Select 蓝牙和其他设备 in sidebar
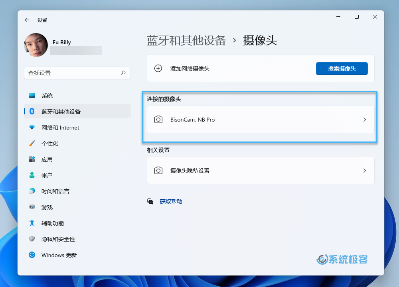Image resolution: width=399 pixels, height=287 pixels. click(x=77, y=111)
